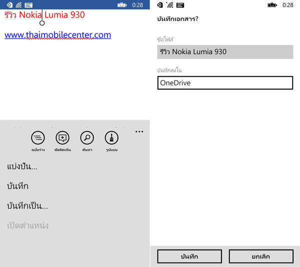Choose บันทึกเป็น... menu entry

point(27,206)
